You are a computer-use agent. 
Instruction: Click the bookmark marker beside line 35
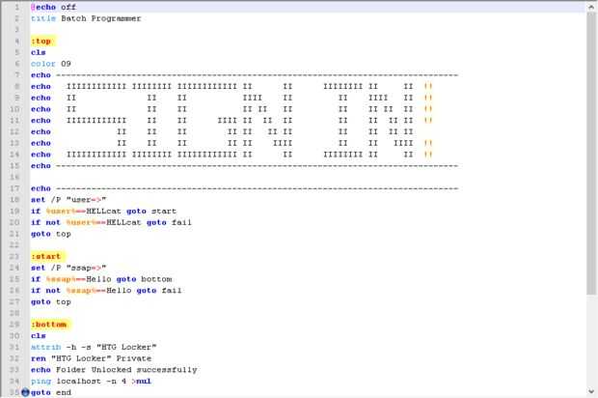(25, 392)
